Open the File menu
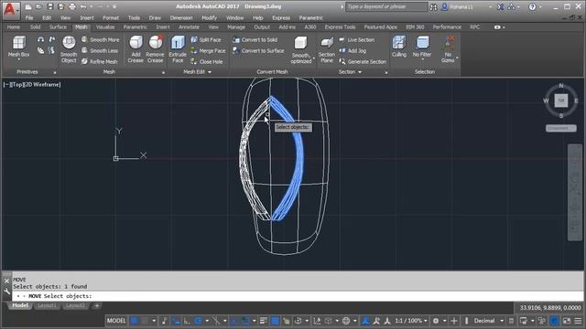Viewport: 586px width, 329px height. pos(29,17)
